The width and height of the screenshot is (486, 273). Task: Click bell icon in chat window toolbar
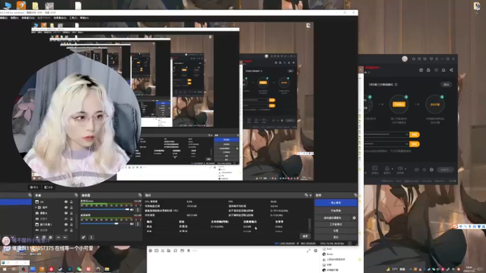(188, 251)
